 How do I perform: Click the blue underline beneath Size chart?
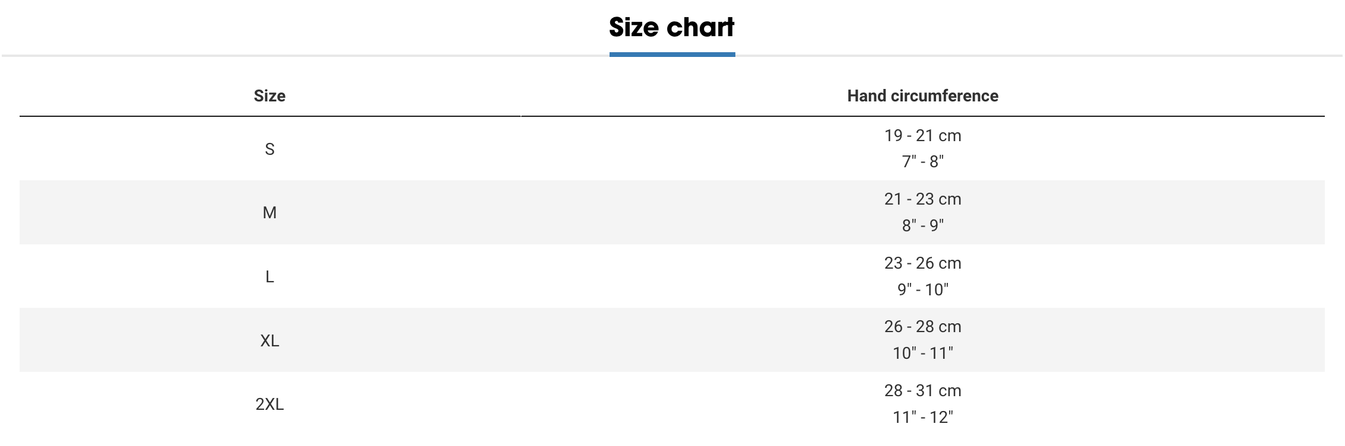coord(672,55)
